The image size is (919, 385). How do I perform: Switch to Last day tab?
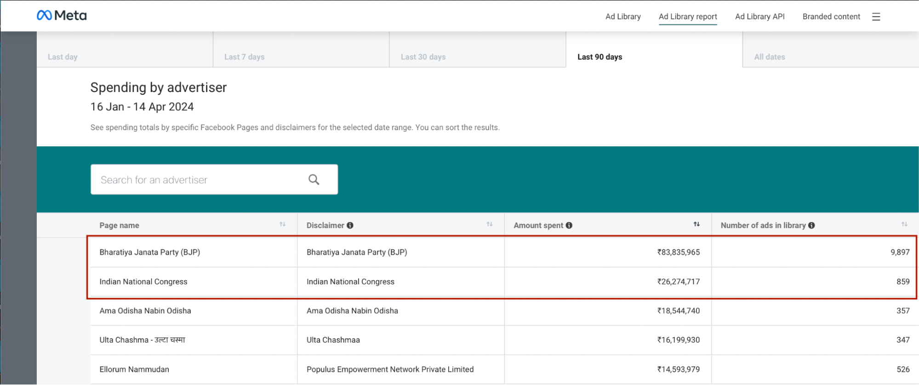(125, 50)
